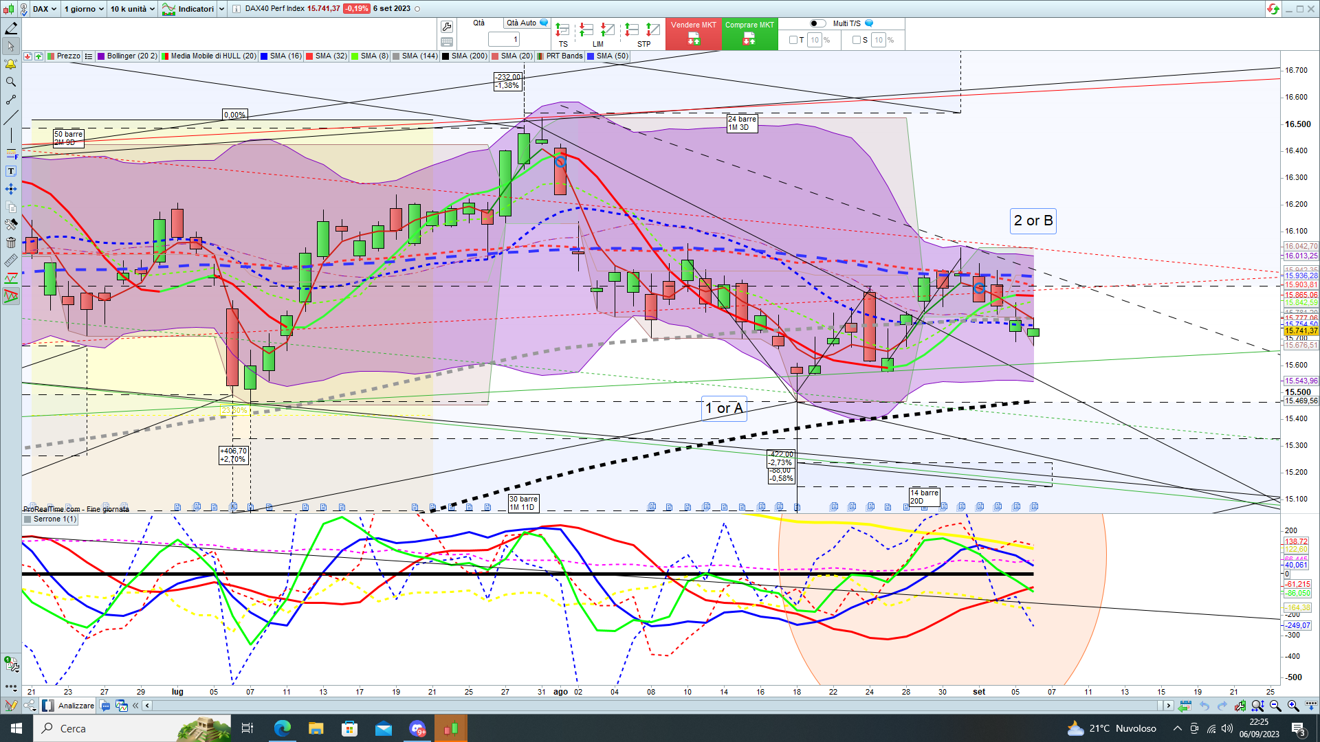Select the magnifier zoom tool
The image size is (1320, 742).
[11, 82]
